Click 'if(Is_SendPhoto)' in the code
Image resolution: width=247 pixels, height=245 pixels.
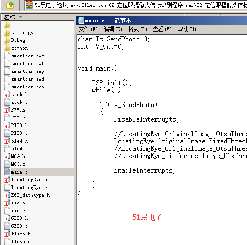click(x=128, y=105)
